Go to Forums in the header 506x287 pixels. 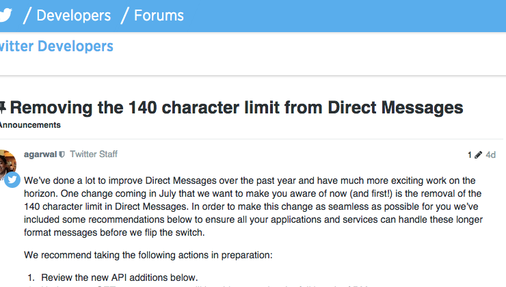coord(159,15)
